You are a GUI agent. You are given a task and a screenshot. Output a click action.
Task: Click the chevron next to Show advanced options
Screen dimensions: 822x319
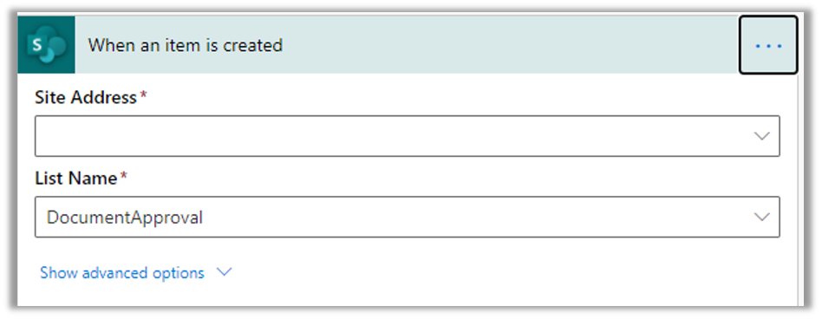225,272
